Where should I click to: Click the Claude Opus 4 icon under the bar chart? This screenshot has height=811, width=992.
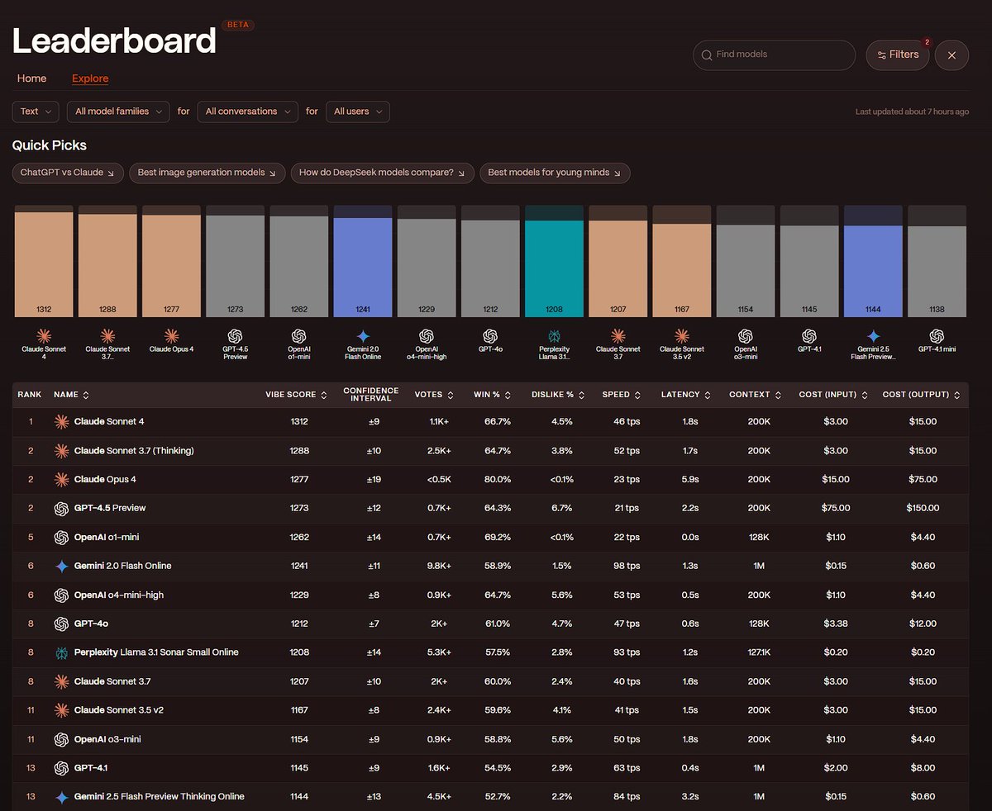coord(171,336)
